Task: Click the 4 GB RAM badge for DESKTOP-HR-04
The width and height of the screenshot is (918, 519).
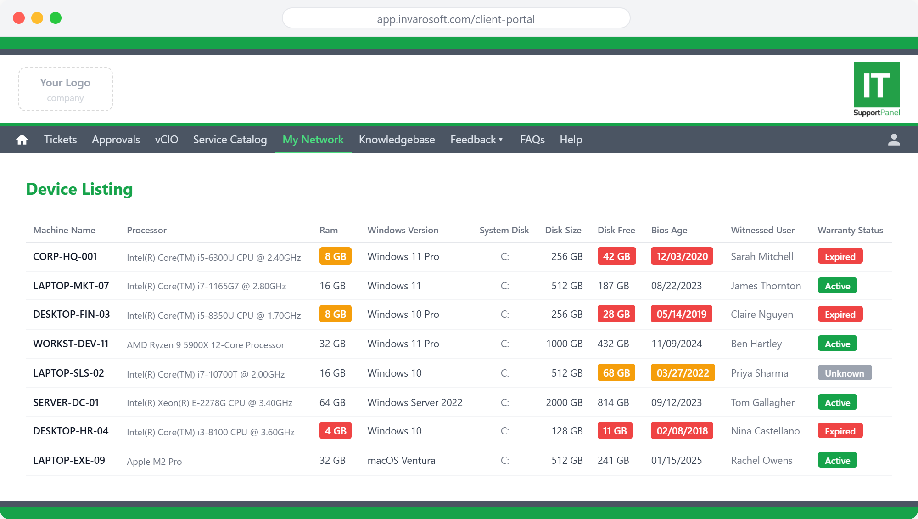Action: (336, 431)
